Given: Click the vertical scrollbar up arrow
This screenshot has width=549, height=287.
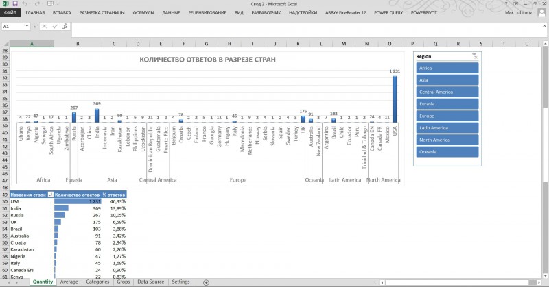Looking at the screenshot, I should point(545,44).
